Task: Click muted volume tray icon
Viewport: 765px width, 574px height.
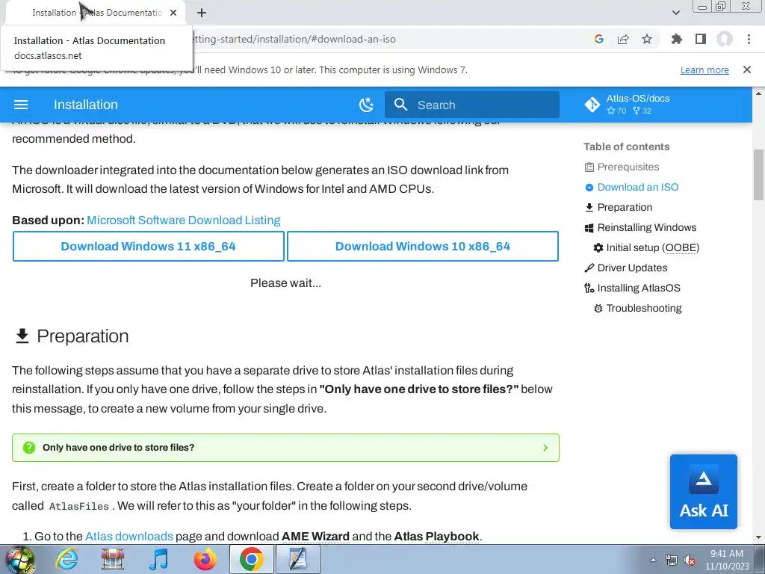Action: 690,561
